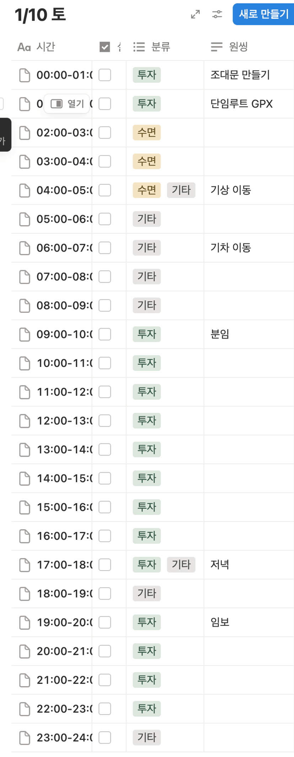294x757 pixels.
Task: Tick the checkbox for 00:00-01:00 row
Action: point(105,75)
